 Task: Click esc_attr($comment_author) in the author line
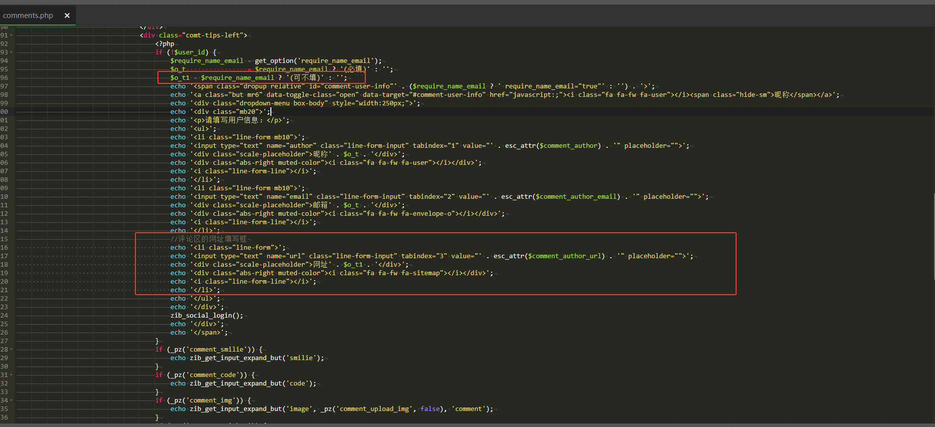click(x=553, y=146)
